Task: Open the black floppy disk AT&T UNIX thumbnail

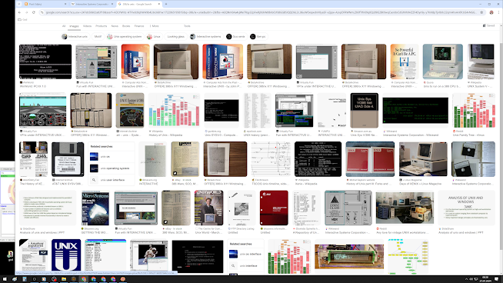Action: [x=68, y=159]
